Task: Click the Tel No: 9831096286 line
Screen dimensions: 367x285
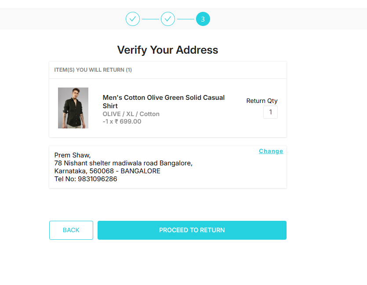Action: coord(86,179)
